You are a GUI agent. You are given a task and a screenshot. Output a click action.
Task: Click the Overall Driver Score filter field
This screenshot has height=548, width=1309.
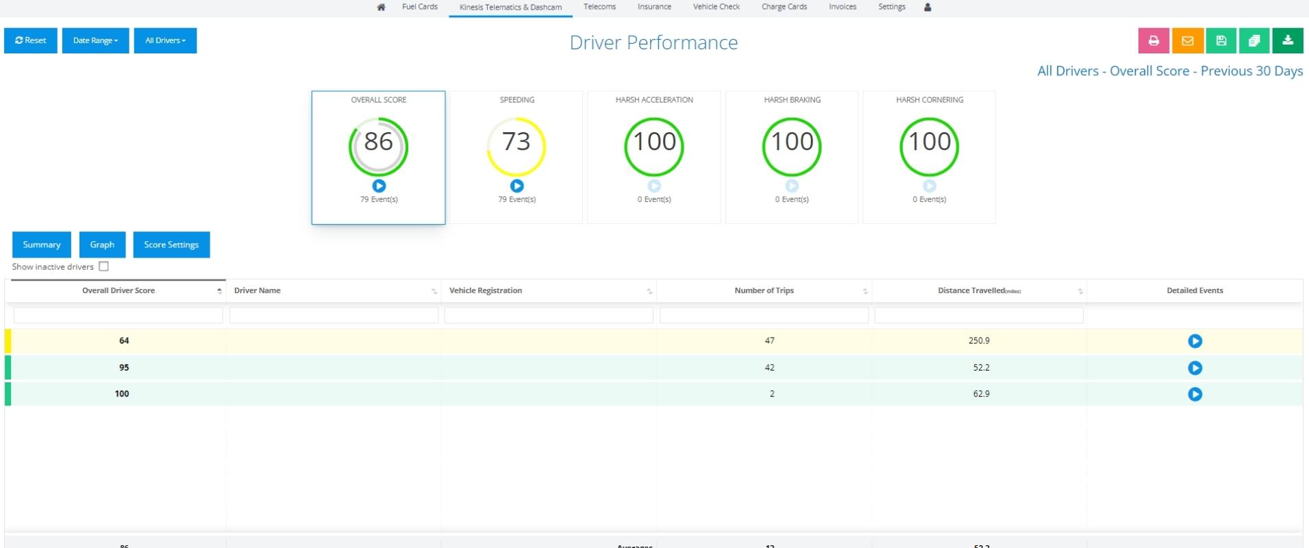tap(119, 315)
